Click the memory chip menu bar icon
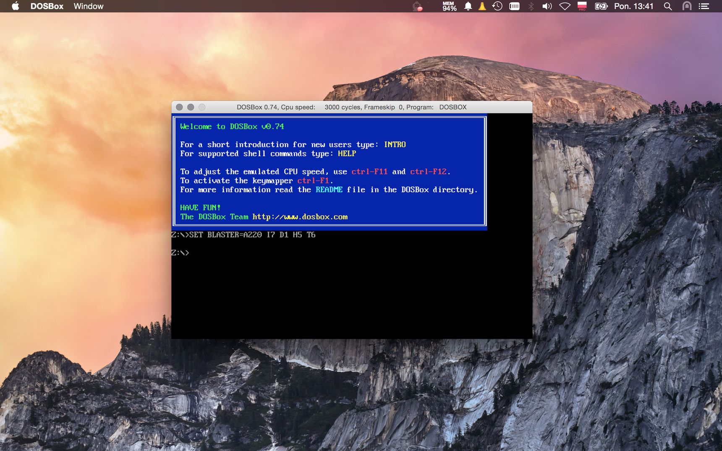722x451 pixels. [514, 6]
